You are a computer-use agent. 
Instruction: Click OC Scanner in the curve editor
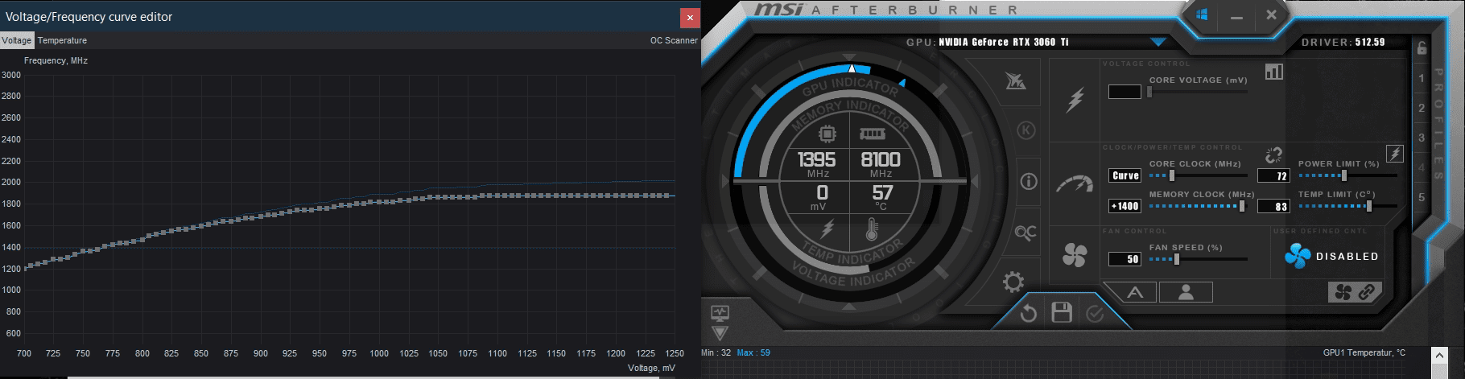674,40
